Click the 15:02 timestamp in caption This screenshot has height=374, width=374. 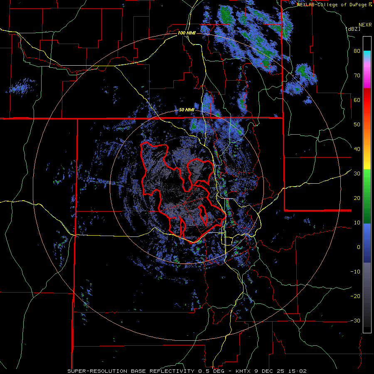(298, 371)
